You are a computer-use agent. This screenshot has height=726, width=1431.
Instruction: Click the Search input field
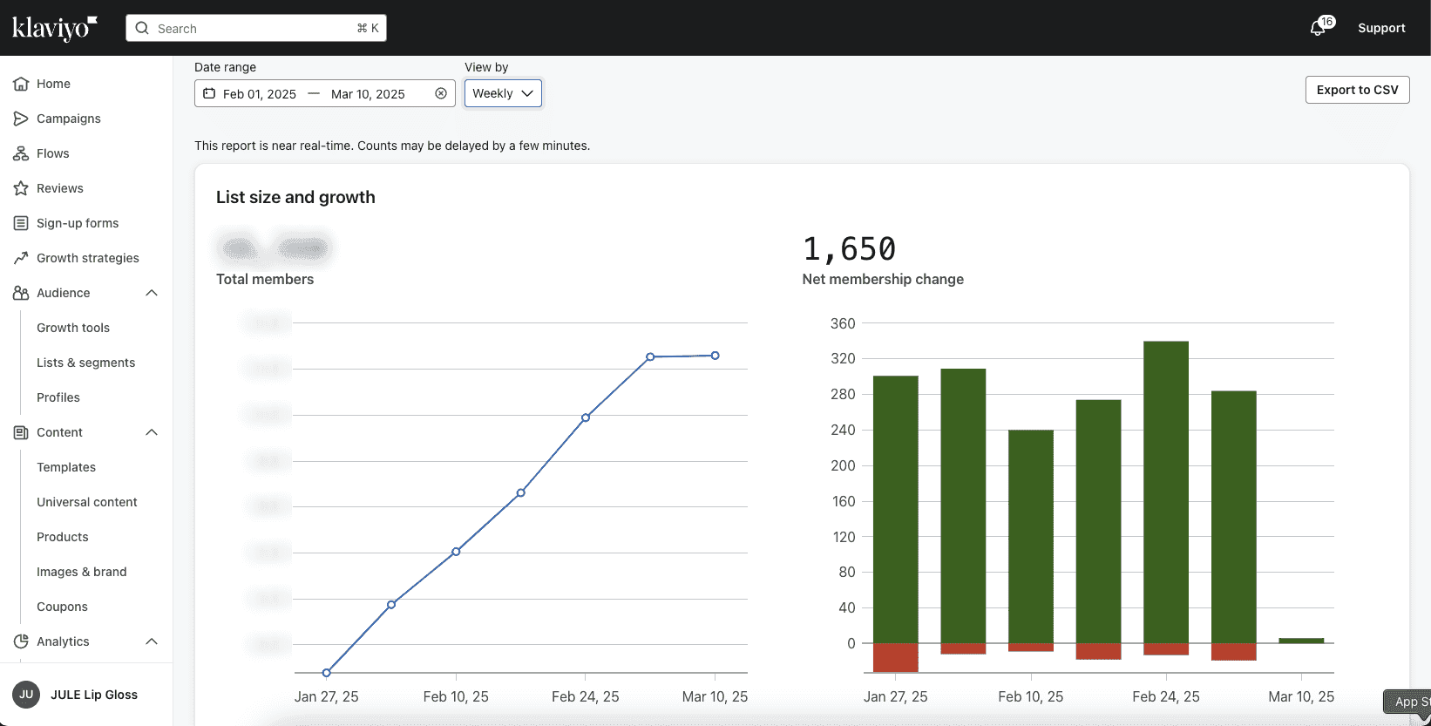tap(256, 28)
